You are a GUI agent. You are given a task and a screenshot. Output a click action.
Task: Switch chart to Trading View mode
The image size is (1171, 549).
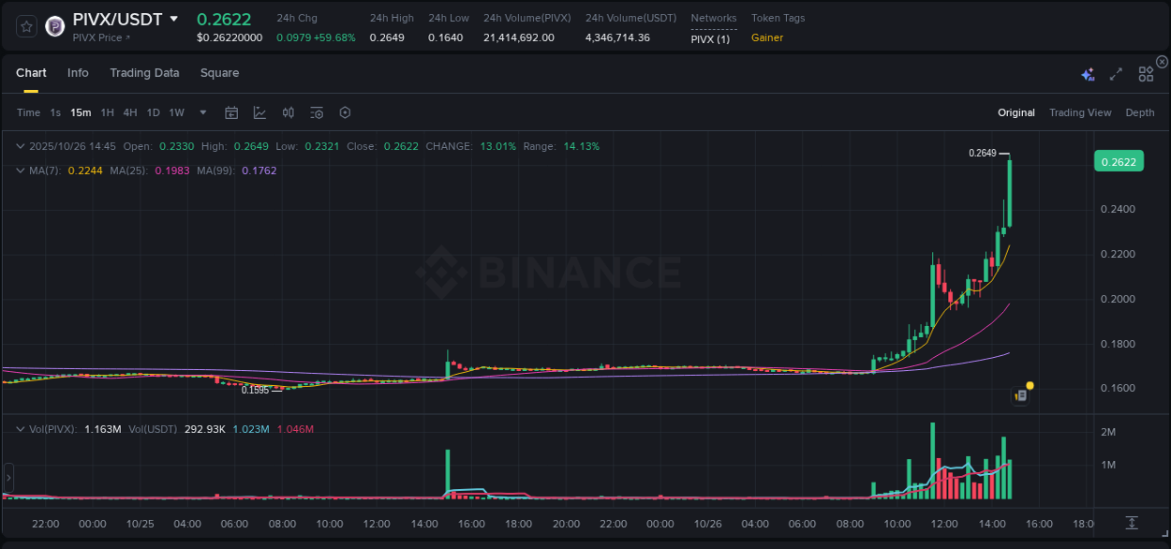click(x=1079, y=112)
